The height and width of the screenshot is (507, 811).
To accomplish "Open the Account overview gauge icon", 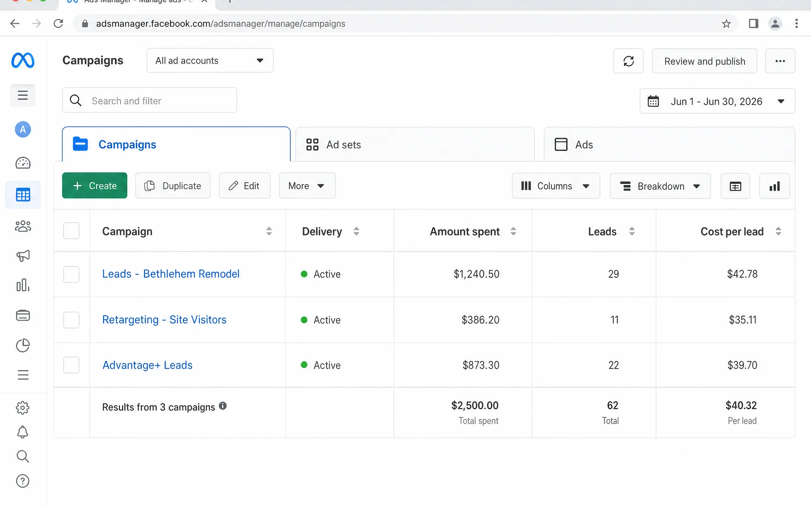I will 23,163.
